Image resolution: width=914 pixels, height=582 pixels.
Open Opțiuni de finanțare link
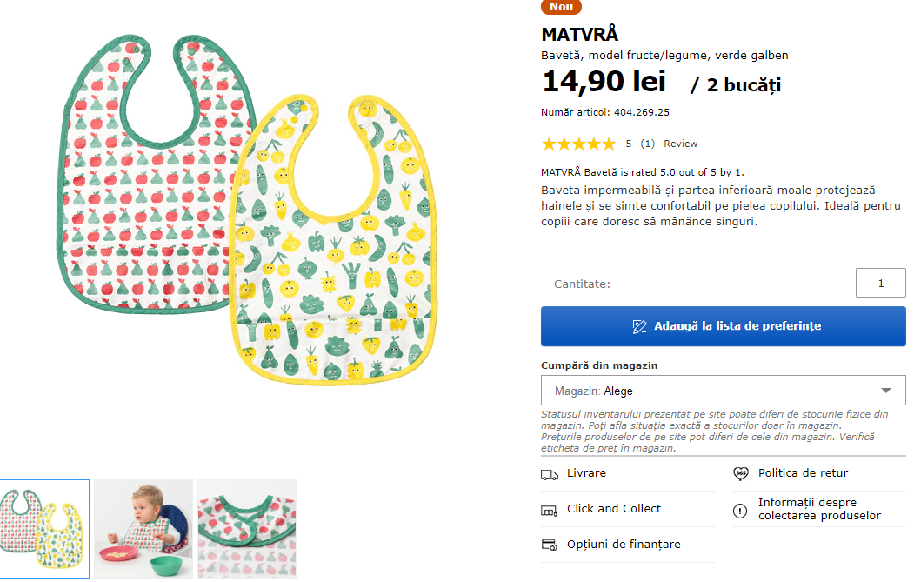624,545
